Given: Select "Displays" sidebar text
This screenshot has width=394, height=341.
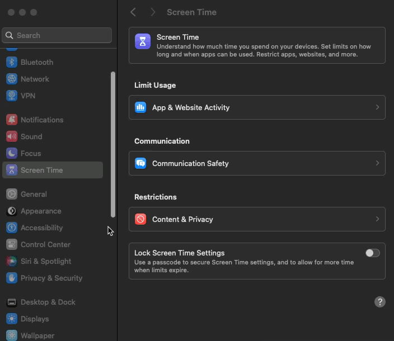Looking at the screenshot, I should click(x=35, y=319).
